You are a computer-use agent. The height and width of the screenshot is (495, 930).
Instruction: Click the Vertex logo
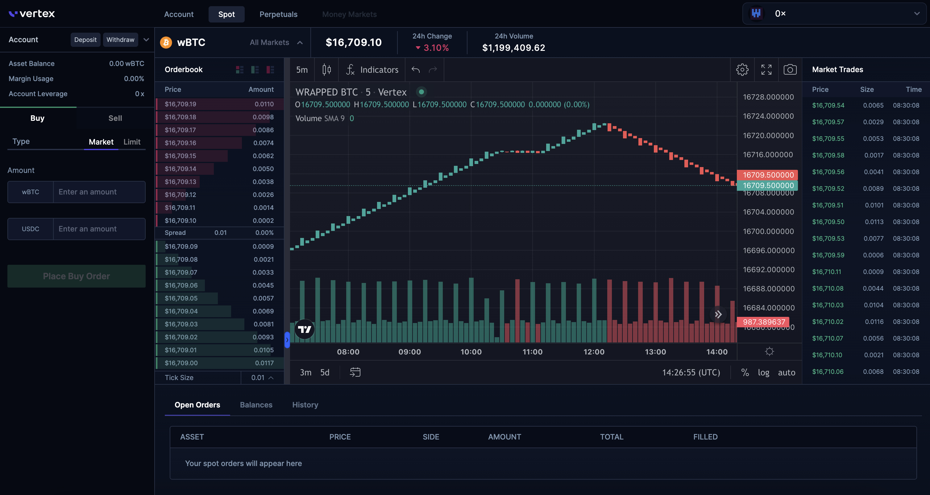[32, 14]
